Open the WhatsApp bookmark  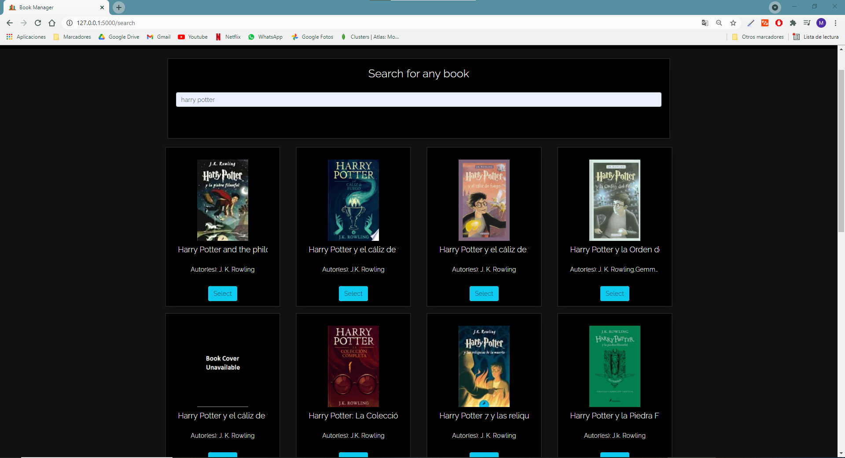point(265,37)
